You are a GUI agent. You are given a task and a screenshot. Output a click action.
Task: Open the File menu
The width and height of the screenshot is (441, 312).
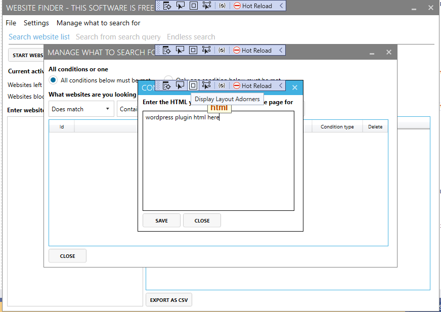pos(11,23)
